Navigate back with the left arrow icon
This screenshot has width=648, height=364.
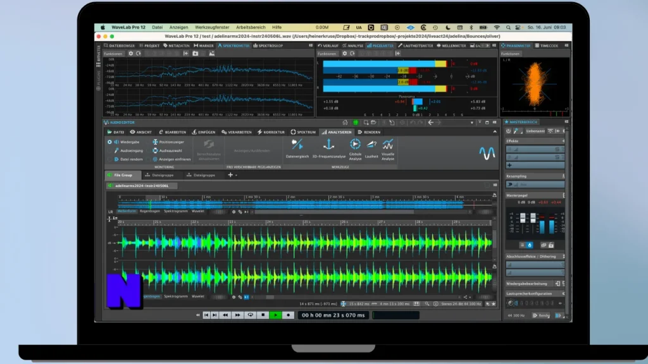(x=430, y=123)
